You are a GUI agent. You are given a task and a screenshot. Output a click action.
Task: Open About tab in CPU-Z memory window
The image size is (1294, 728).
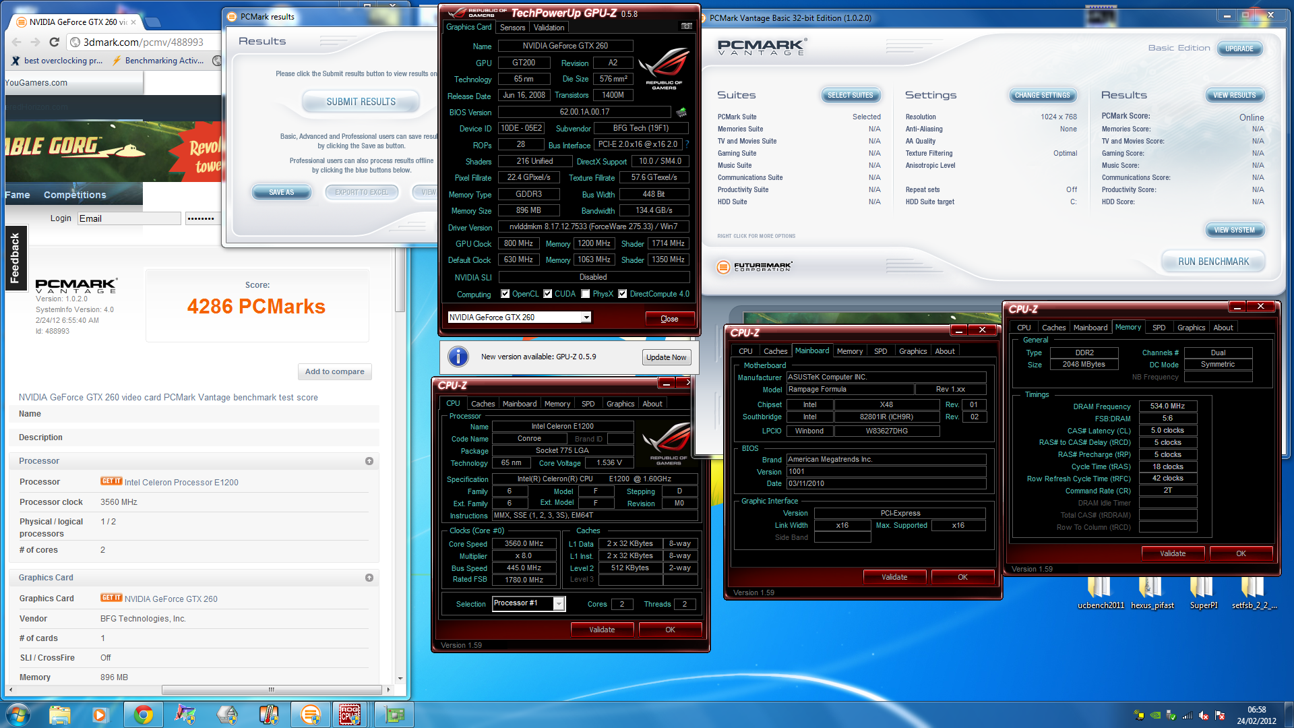(1223, 328)
